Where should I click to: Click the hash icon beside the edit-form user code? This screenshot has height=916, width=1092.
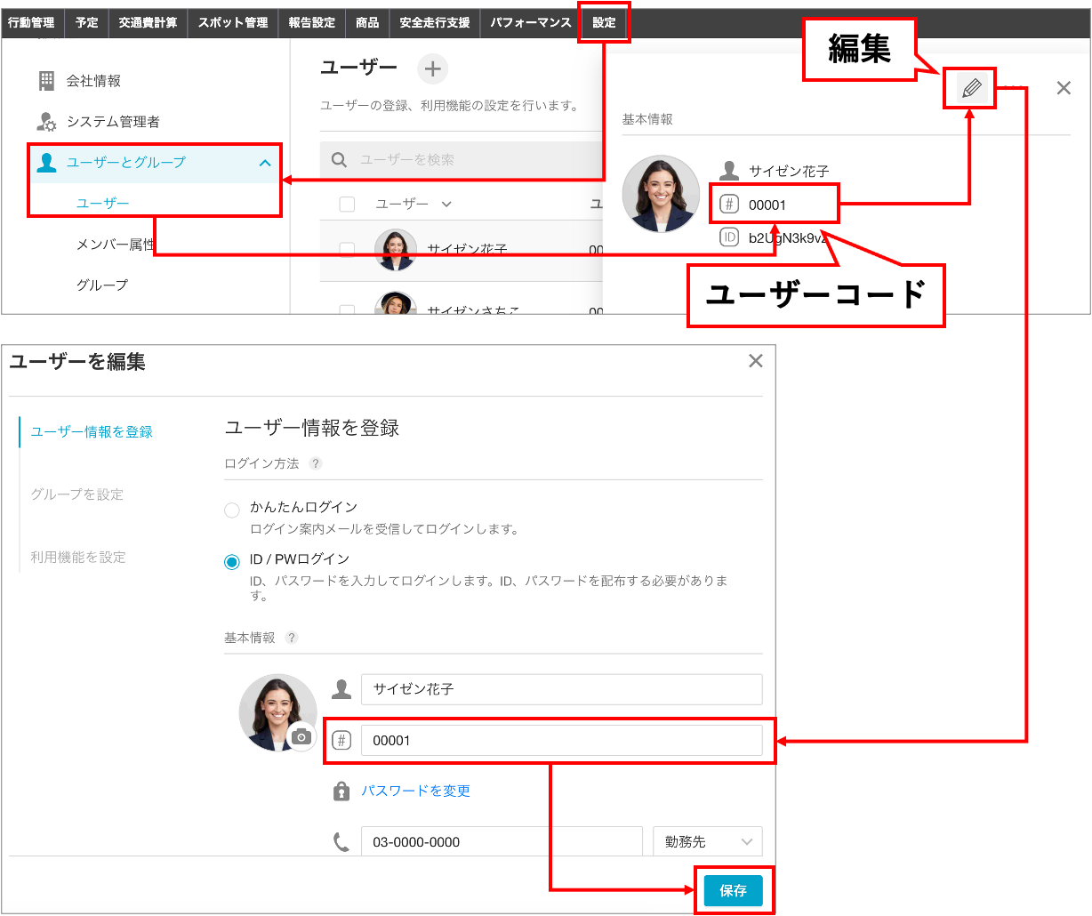[341, 740]
